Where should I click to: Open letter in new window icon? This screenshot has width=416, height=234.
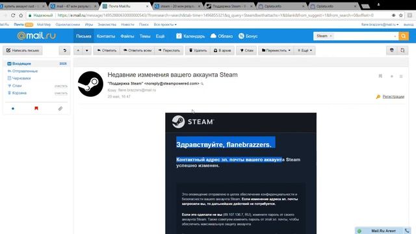402,51
